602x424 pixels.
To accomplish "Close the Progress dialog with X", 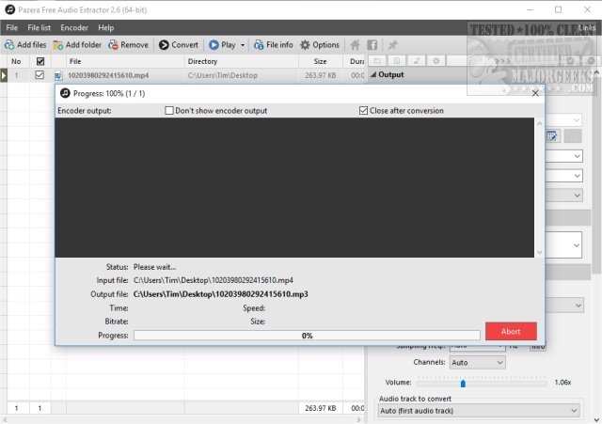I will coord(535,93).
